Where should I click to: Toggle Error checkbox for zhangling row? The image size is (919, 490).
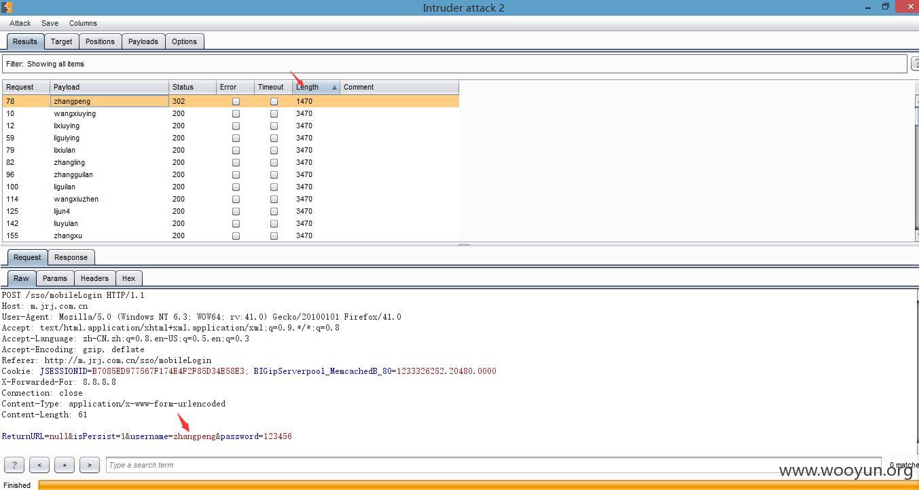tap(236, 162)
